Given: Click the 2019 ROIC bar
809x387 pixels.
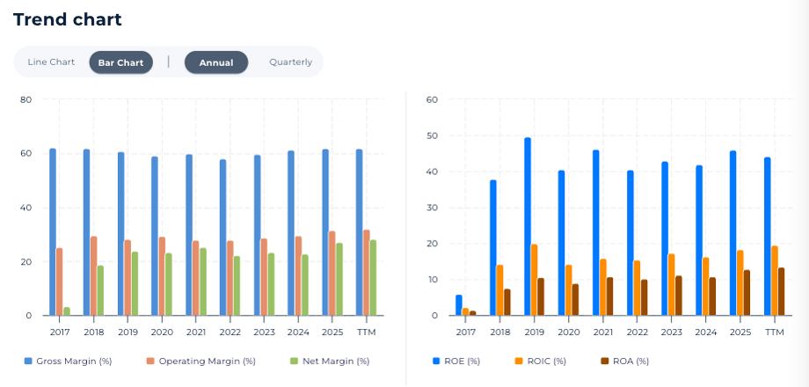Looking at the screenshot, I should click(534, 280).
